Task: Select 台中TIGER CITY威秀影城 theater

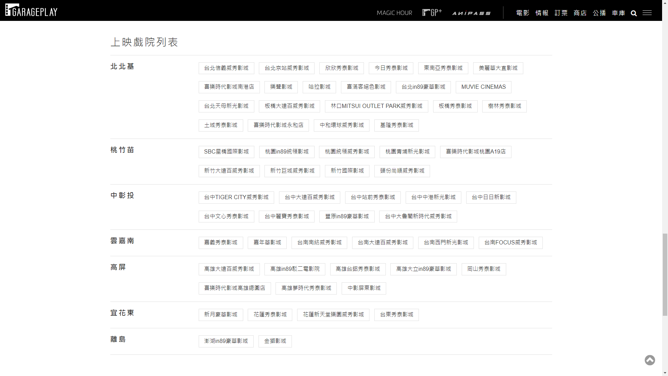Action: 236,197
